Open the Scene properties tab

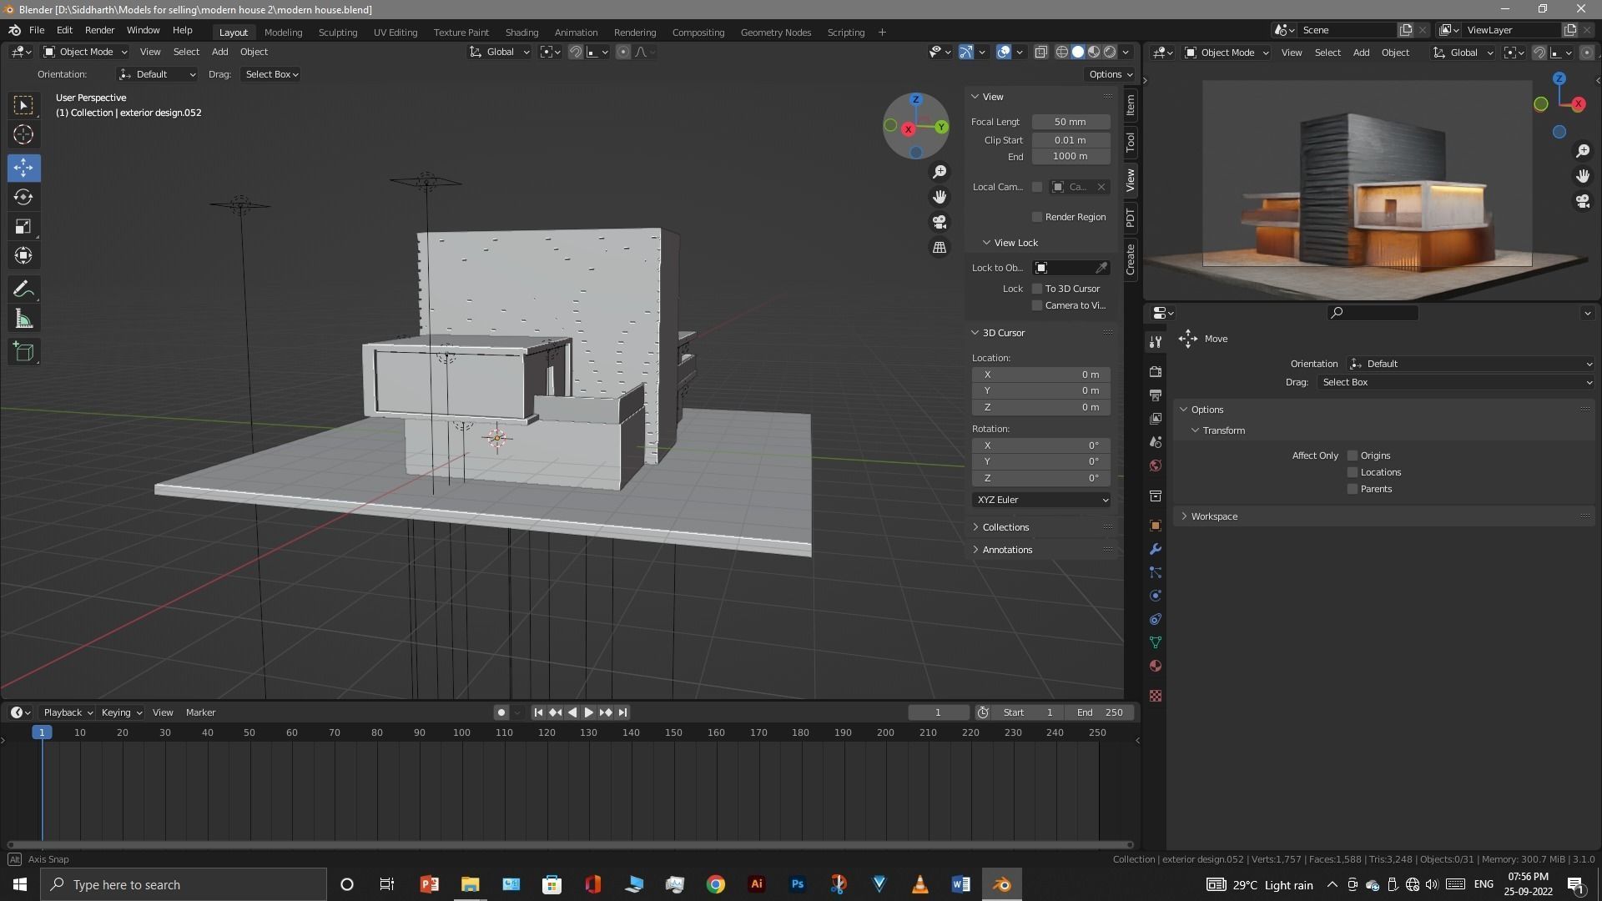click(x=1156, y=442)
